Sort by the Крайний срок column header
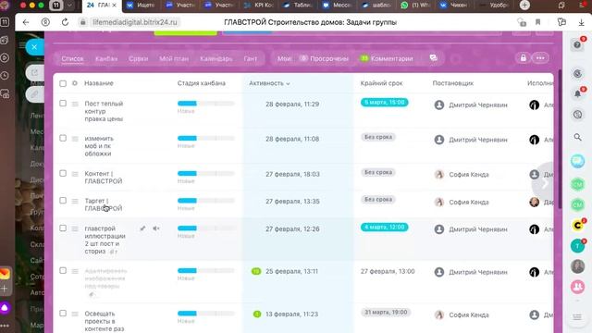The width and height of the screenshot is (592, 333). pos(381,83)
